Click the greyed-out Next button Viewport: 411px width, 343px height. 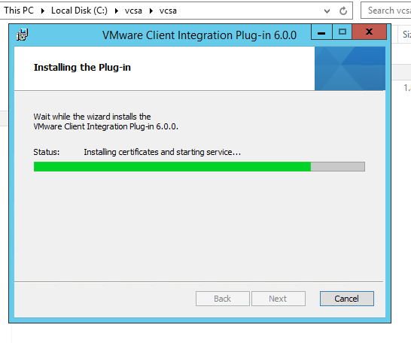tap(279, 299)
